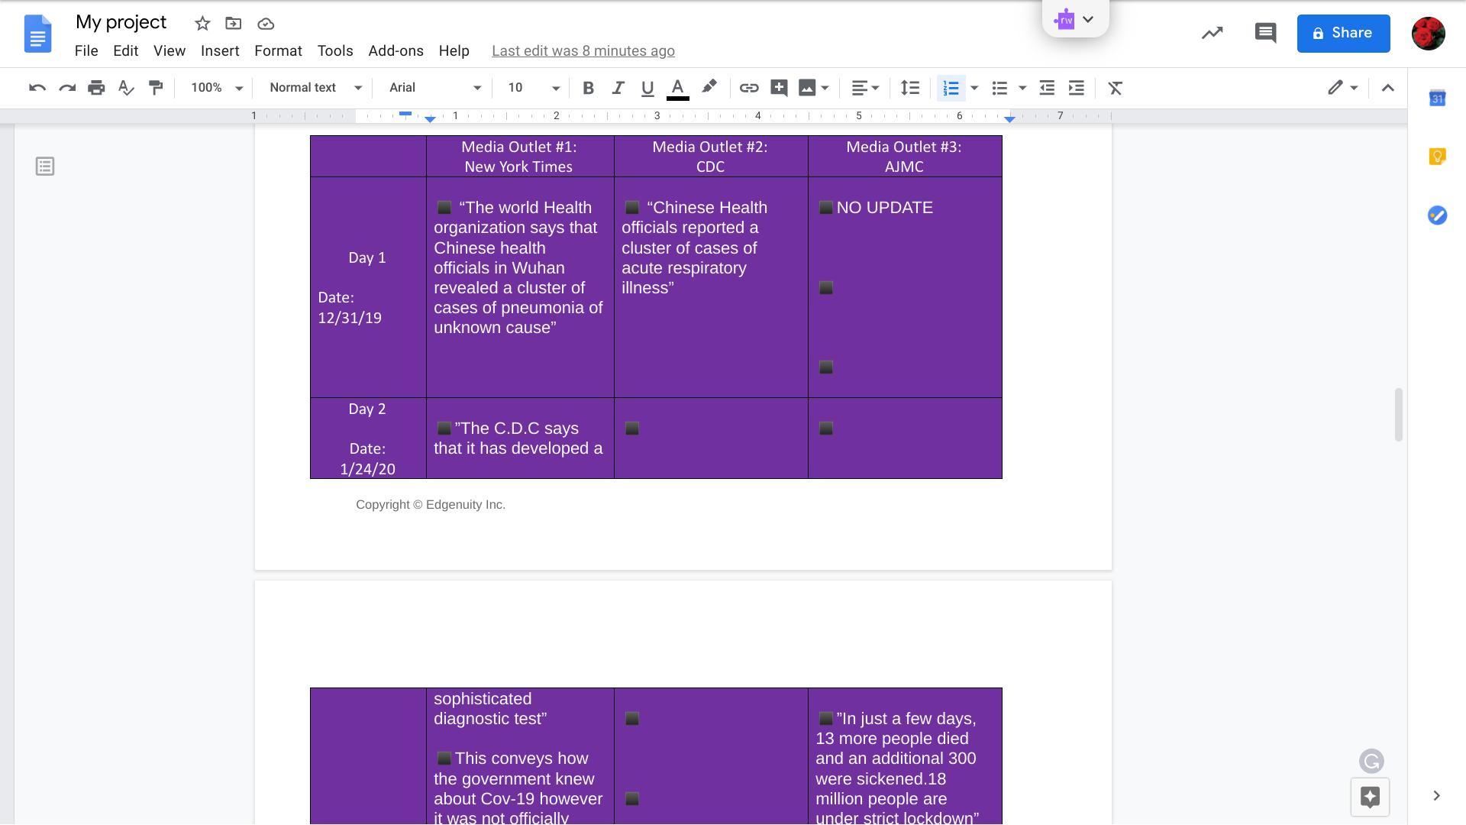The height and width of the screenshot is (825, 1466).
Task: Click the blue Share button
Action: pos(1342,33)
